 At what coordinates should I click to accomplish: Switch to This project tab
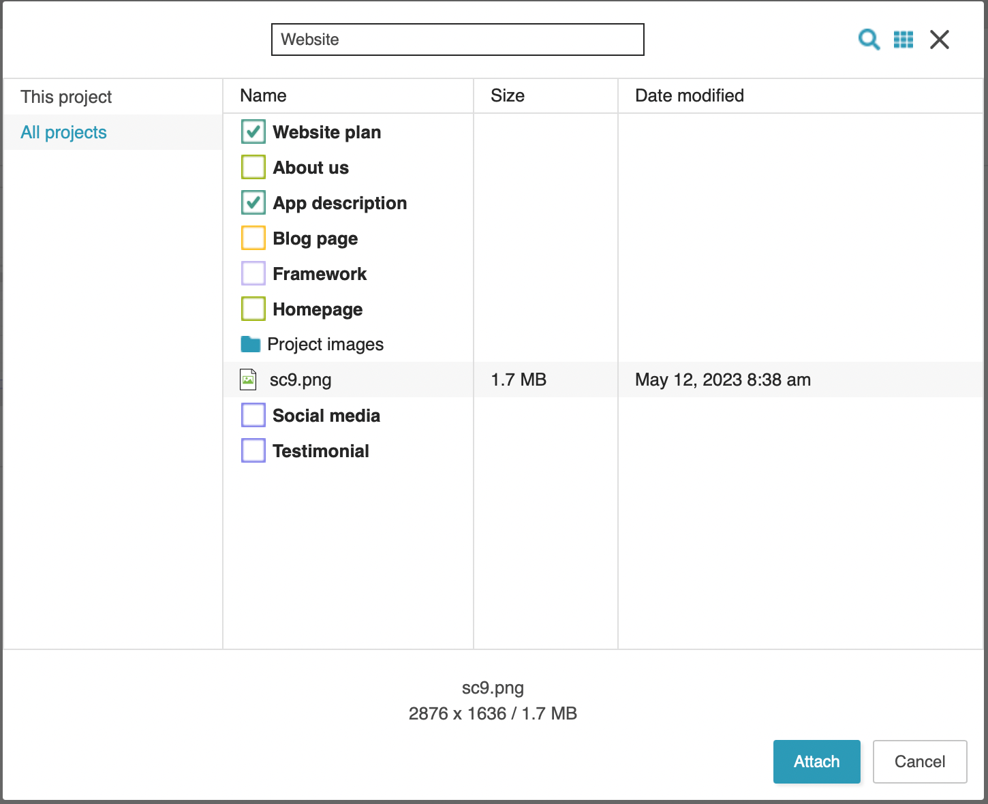(x=66, y=97)
